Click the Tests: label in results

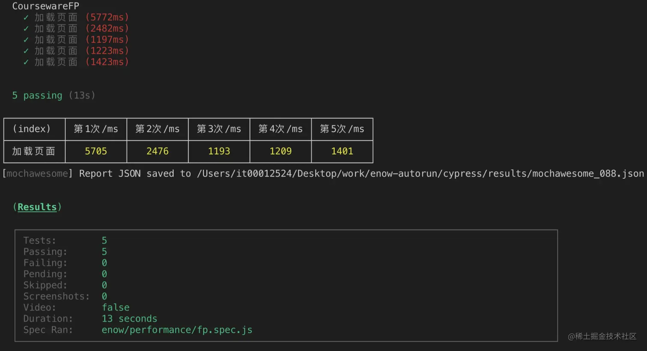tap(40, 241)
